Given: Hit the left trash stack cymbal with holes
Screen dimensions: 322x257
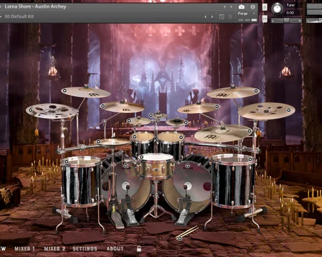Looking at the screenshot, I should click(x=52, y=111).
